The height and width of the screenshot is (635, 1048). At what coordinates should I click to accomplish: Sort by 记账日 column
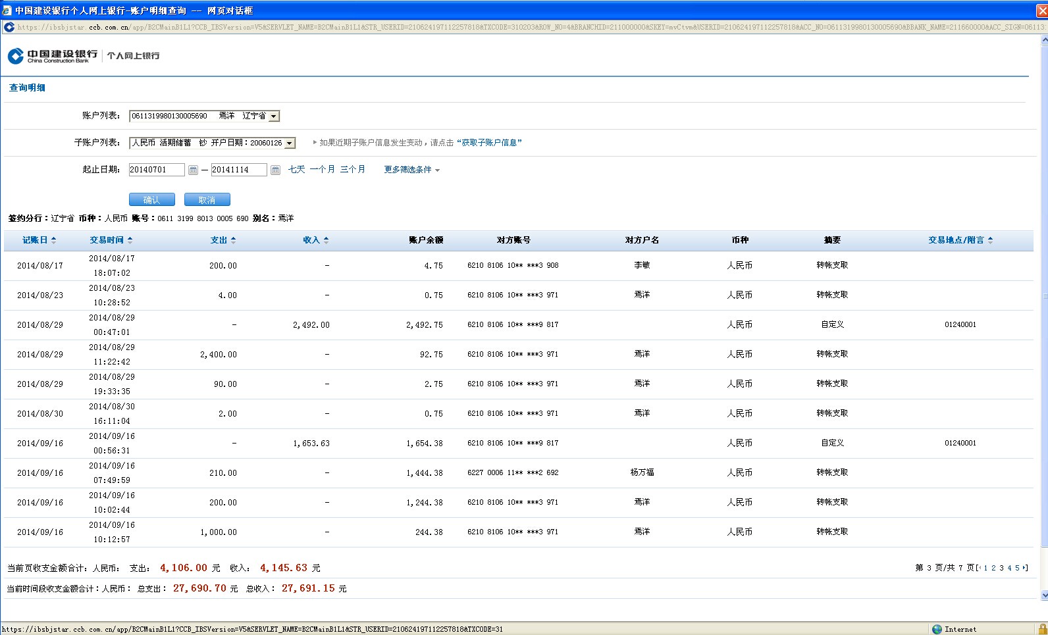(x=39, y=240)
